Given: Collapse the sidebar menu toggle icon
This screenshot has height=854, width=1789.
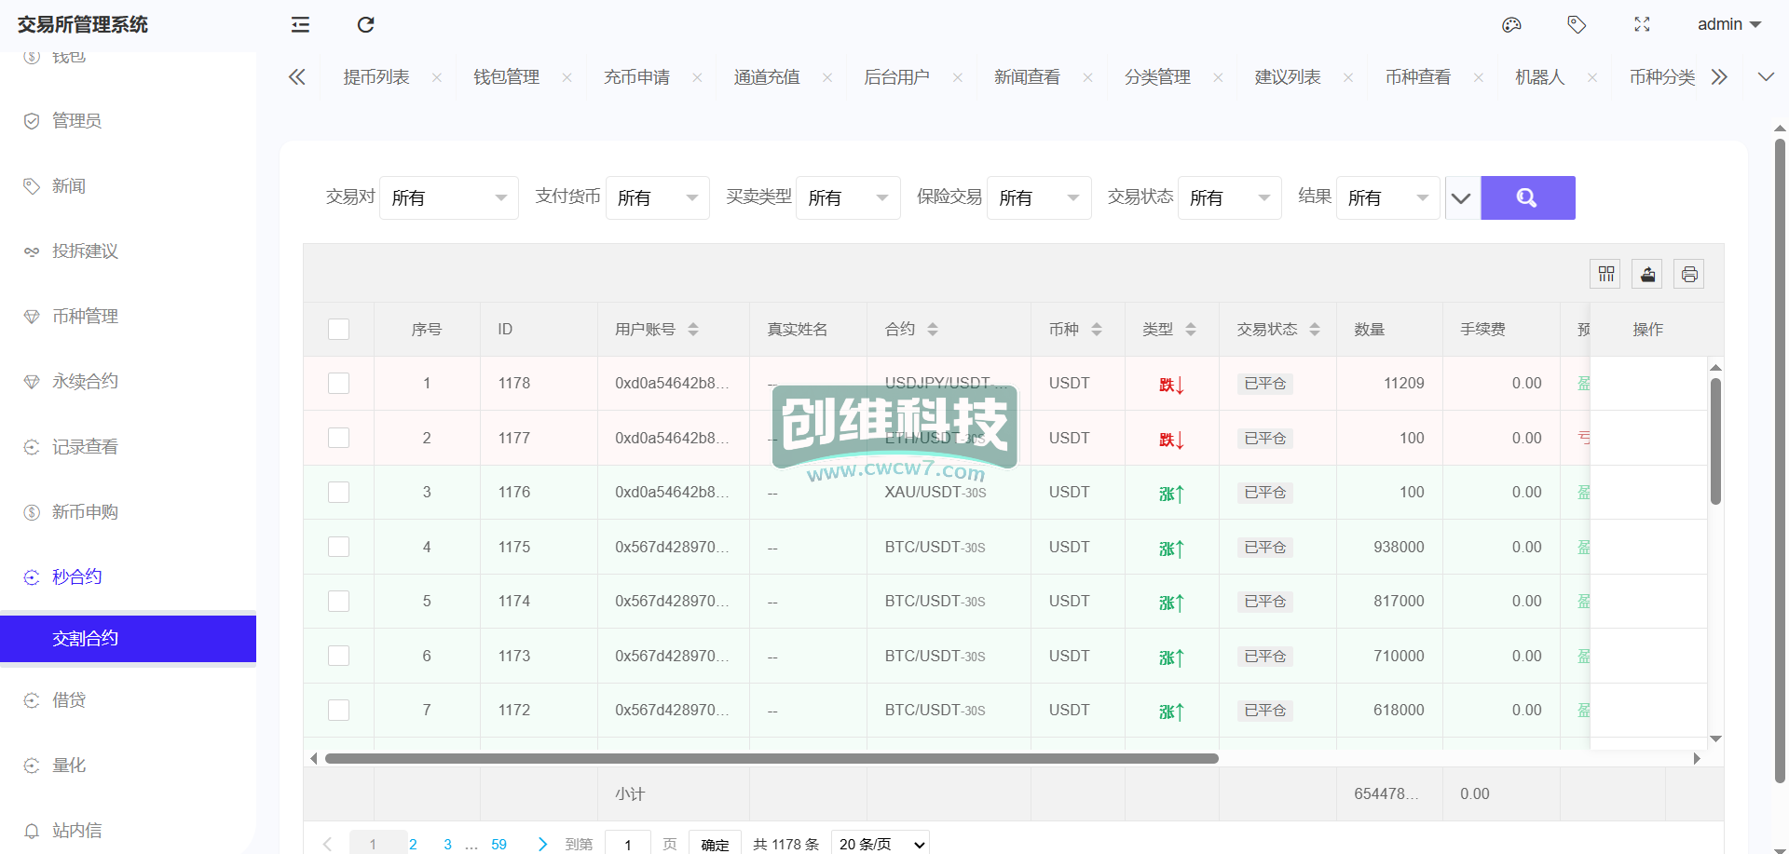Looking at the screenshot, I should (x=300, y=25).
